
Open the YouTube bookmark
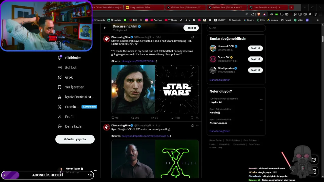(156, 20)
